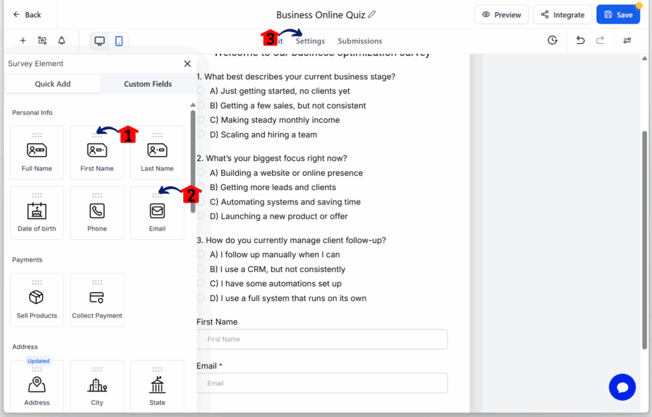Screen dimensions: 652x417
Task: Open the Submissions tab
Action: click(x=360, y=41)
